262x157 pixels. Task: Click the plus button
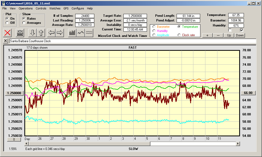click(207, 35)
